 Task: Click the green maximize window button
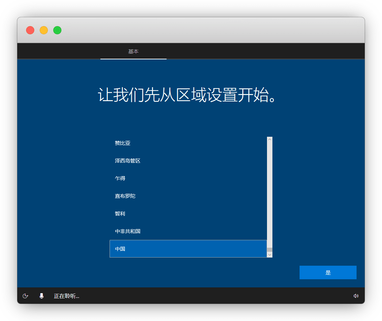pos(57,30)
